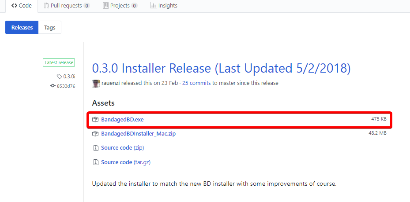The width and height of the screenshot is (410, 202).
Task: Open the rauenzi profile link
Action: [110, 83]
